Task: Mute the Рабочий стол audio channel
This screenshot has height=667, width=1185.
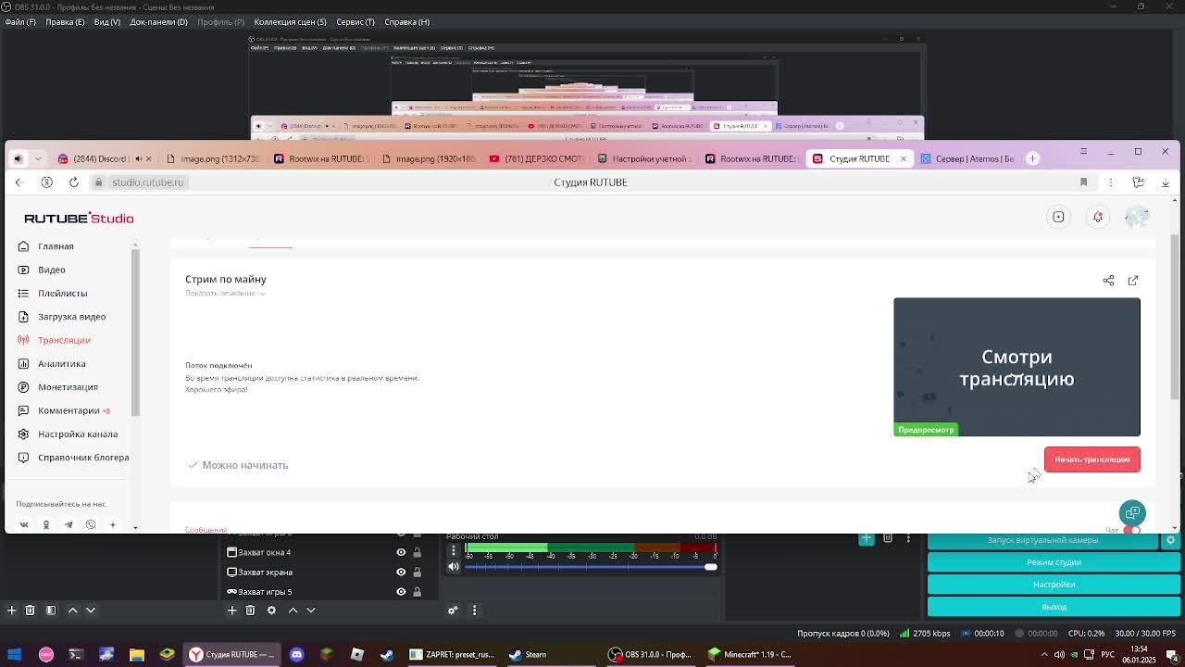Action: (454, 567)
